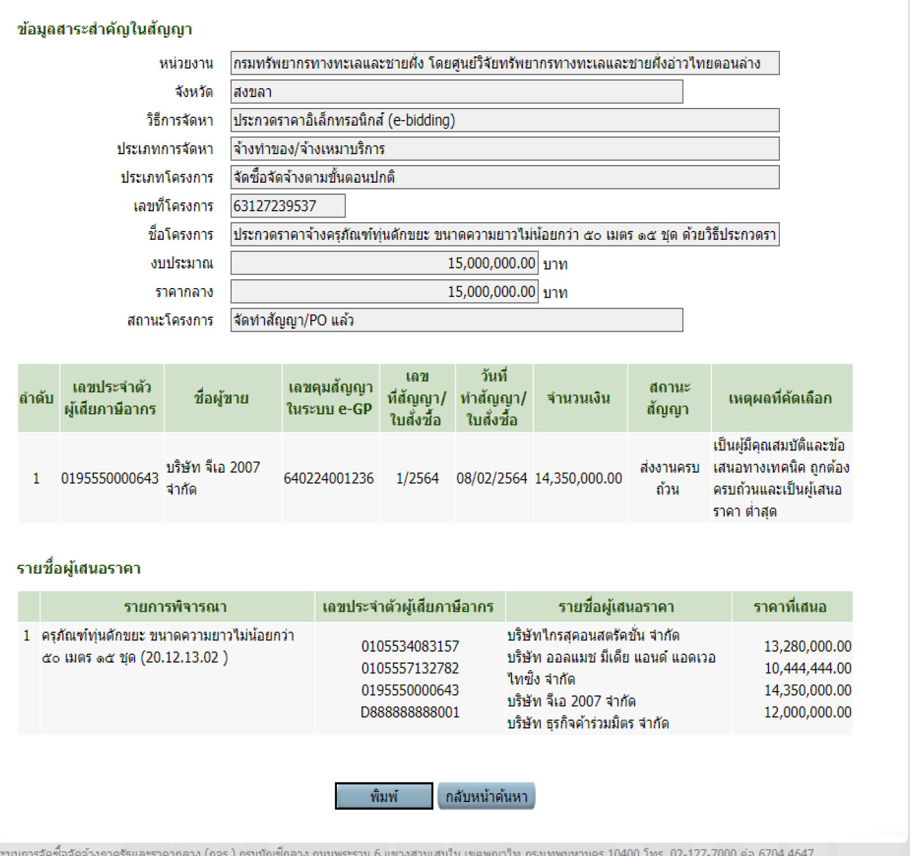
Task: Select the เลขที่โครงการ project number field
Action: pos(287,206)
